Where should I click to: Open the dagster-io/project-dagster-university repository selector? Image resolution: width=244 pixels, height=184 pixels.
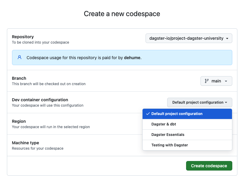pyautogui.click(x=188, y=38)
